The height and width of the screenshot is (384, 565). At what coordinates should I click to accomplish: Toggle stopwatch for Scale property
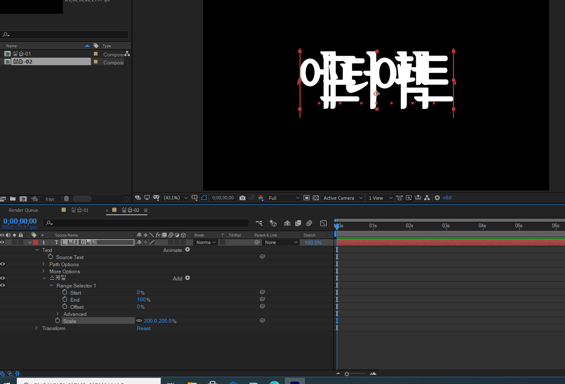click(x=57, y=321)
